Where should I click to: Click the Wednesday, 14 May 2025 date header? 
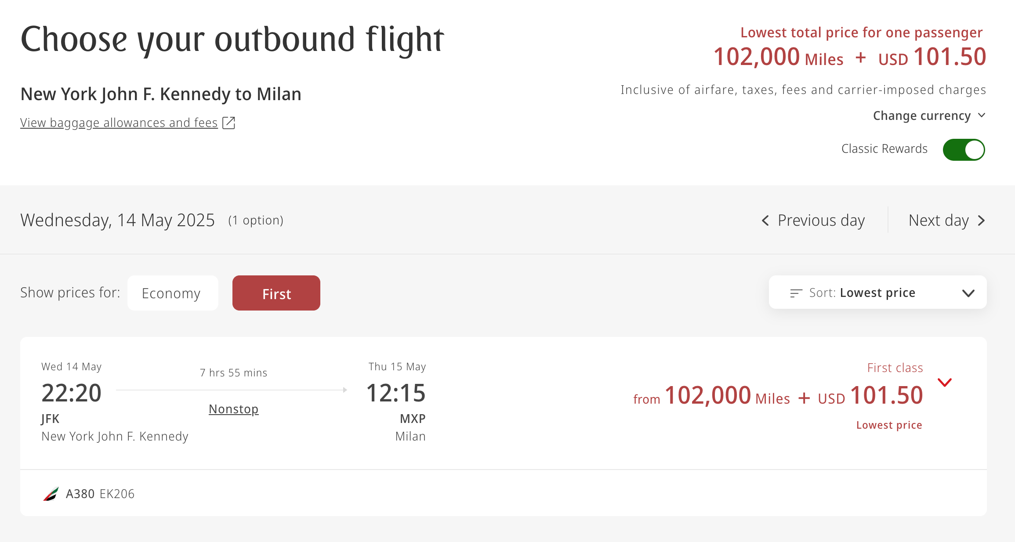[117, 220]
